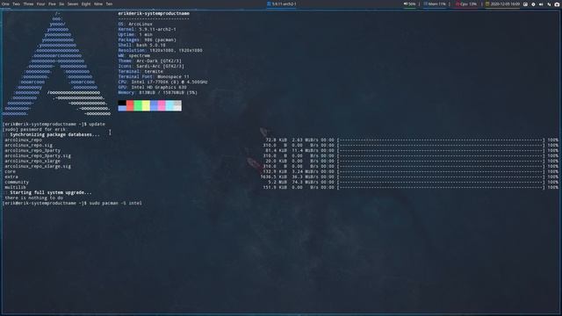Click the progress bar on the 'extra' row
Viewport: 562px width, 316px height.
click(441, 176)
